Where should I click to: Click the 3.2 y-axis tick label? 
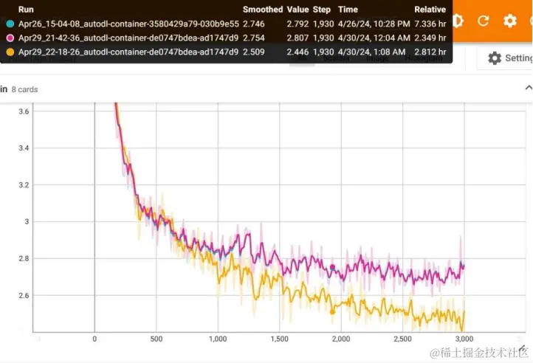coord(24,185)
